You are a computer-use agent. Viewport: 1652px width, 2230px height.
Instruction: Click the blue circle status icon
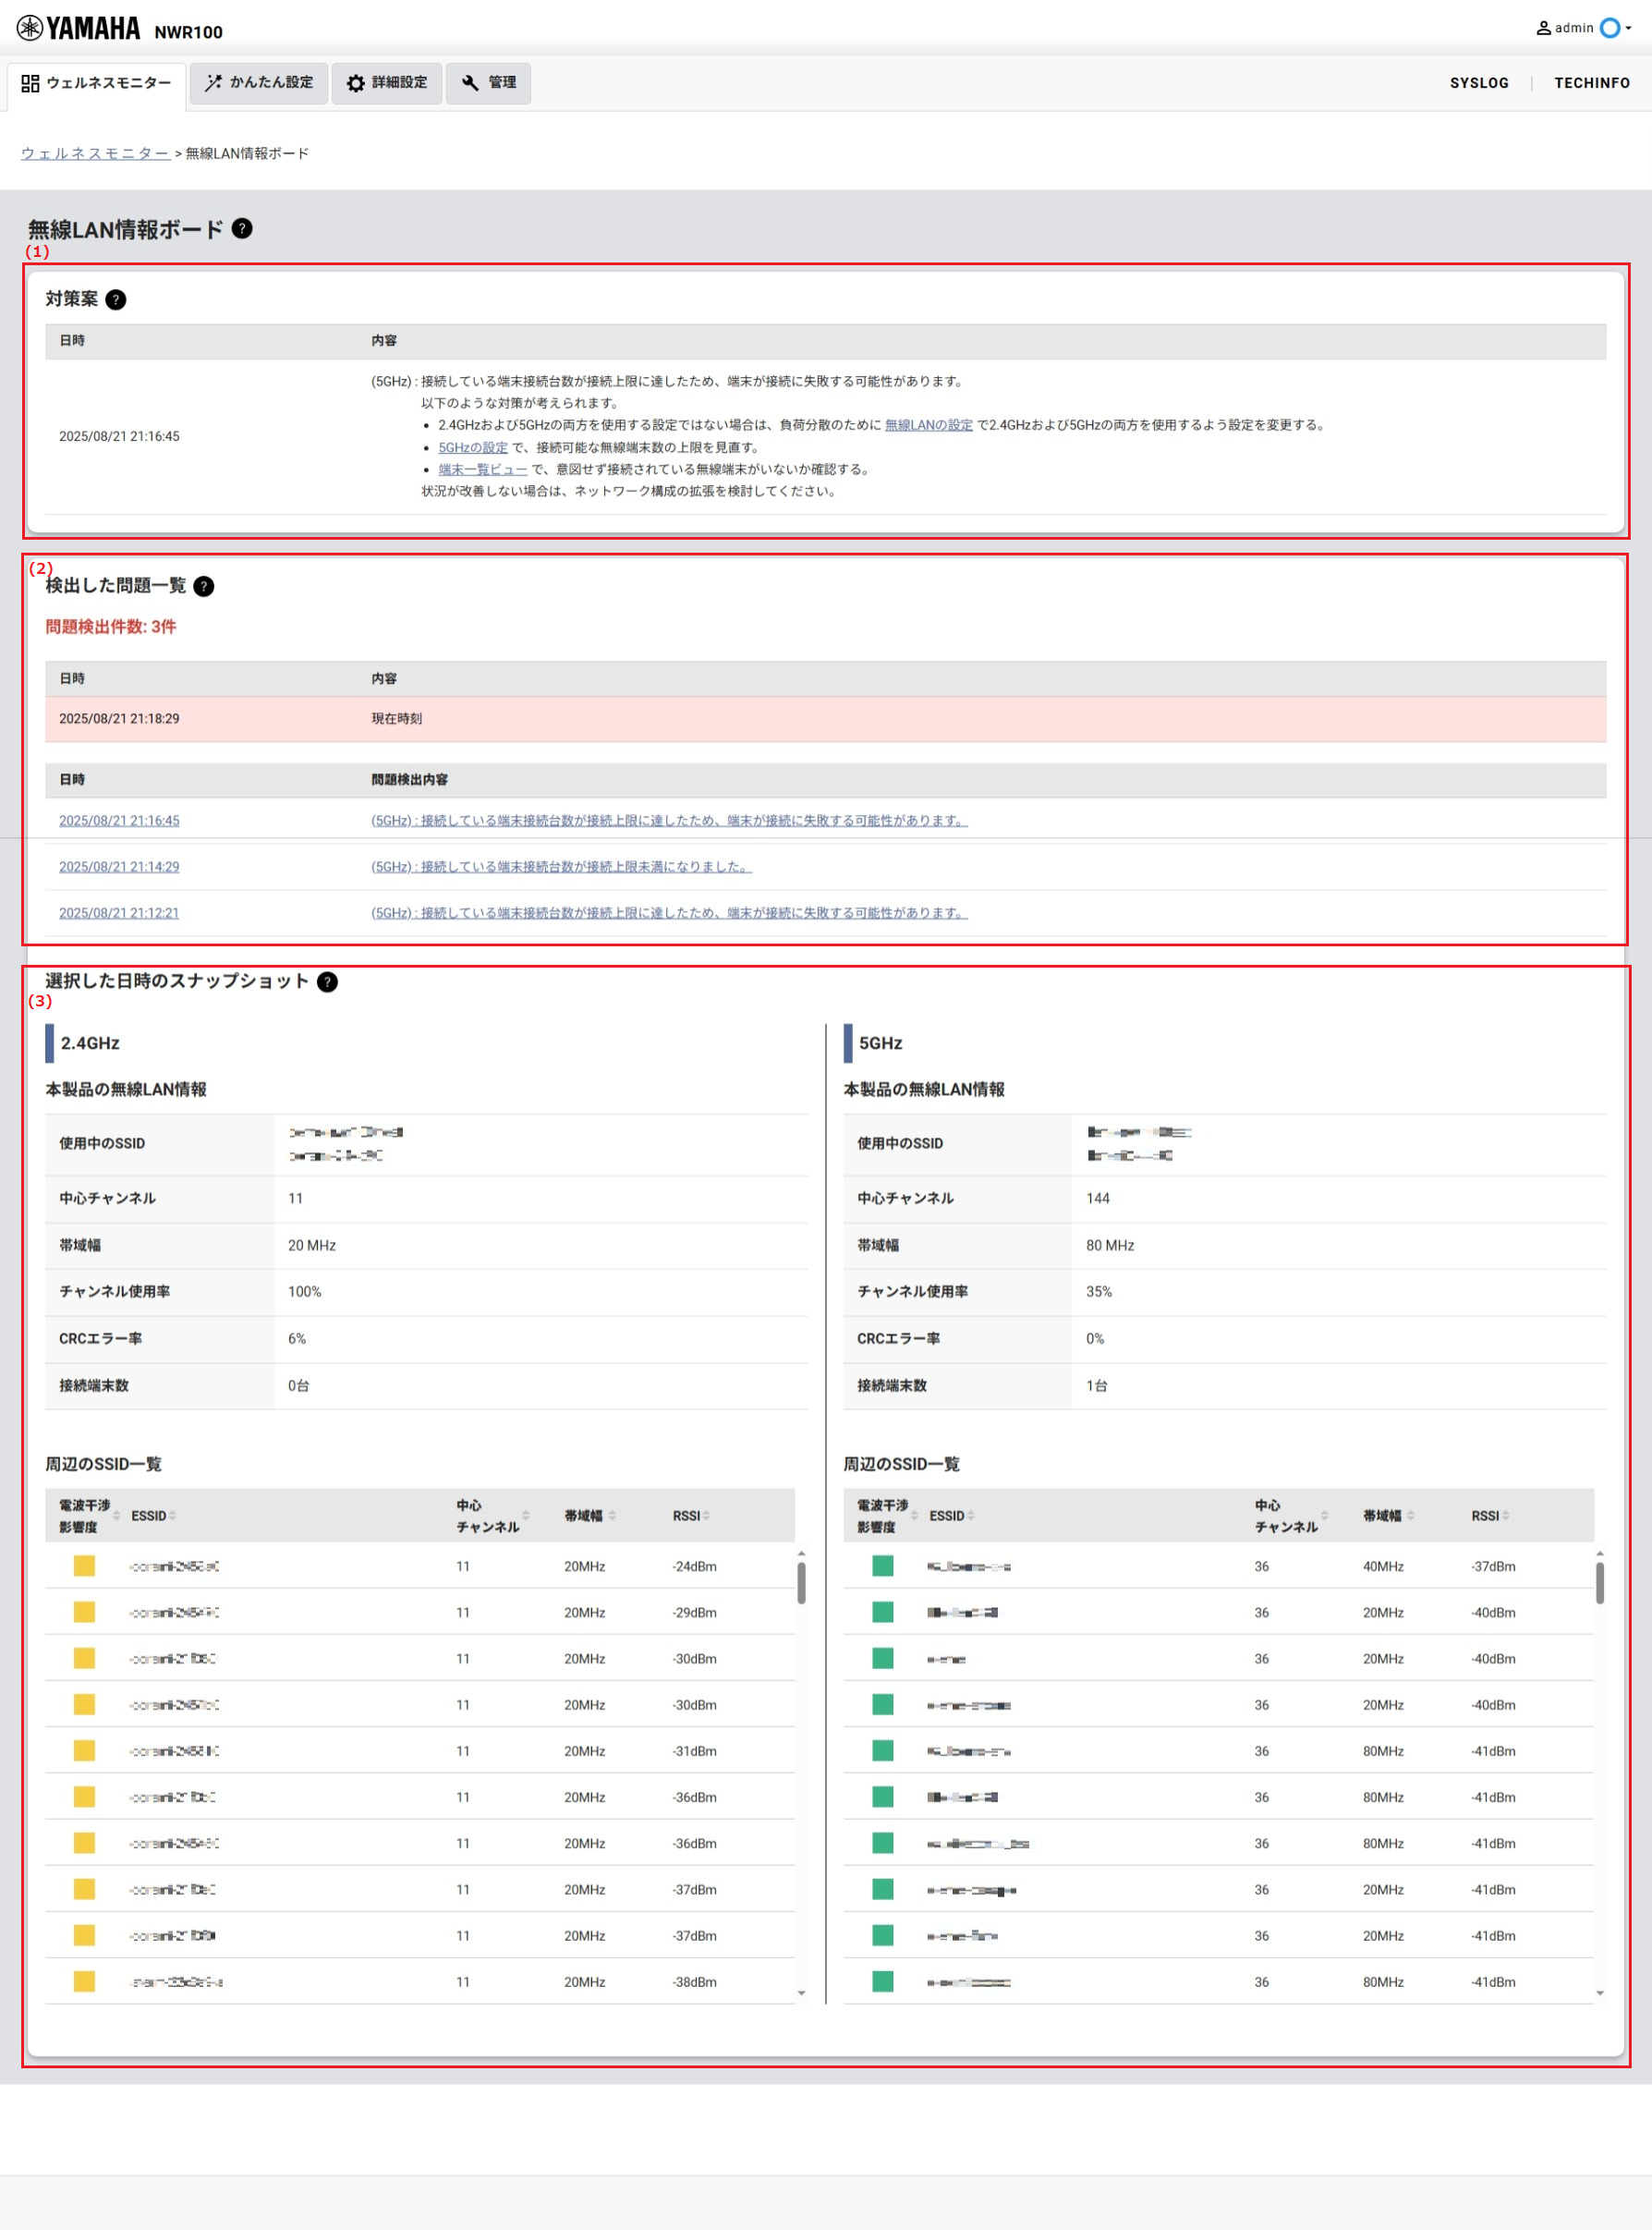point(1609,29)
